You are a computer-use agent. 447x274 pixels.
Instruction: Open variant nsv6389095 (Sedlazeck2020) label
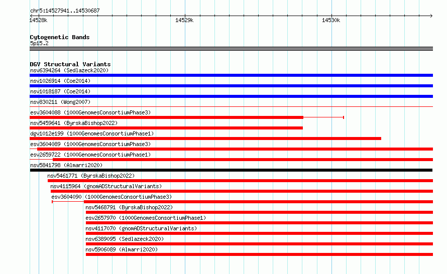[125, 239]
